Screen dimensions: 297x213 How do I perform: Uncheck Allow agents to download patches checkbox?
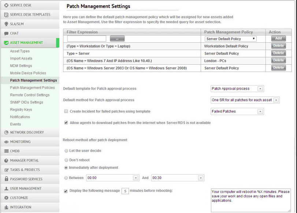(x=66, y=123)
